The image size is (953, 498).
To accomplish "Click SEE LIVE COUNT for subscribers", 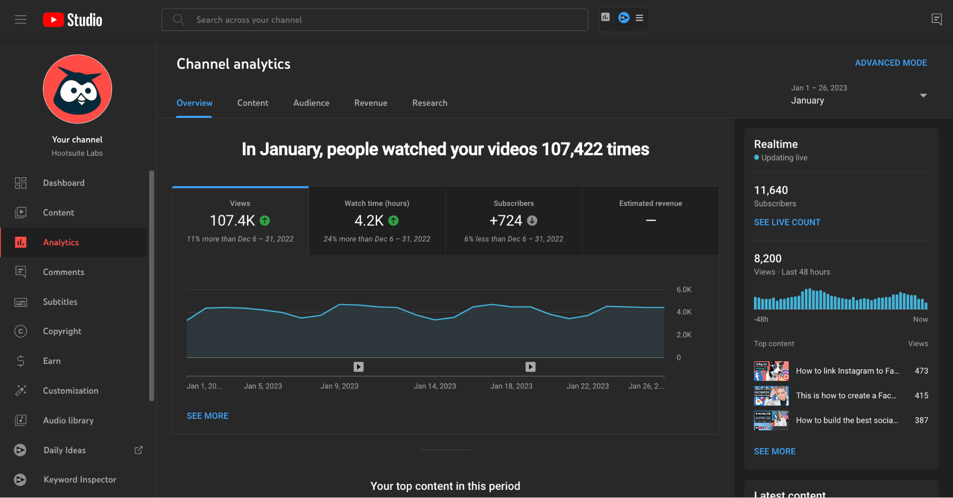I will tap(787, 222).
